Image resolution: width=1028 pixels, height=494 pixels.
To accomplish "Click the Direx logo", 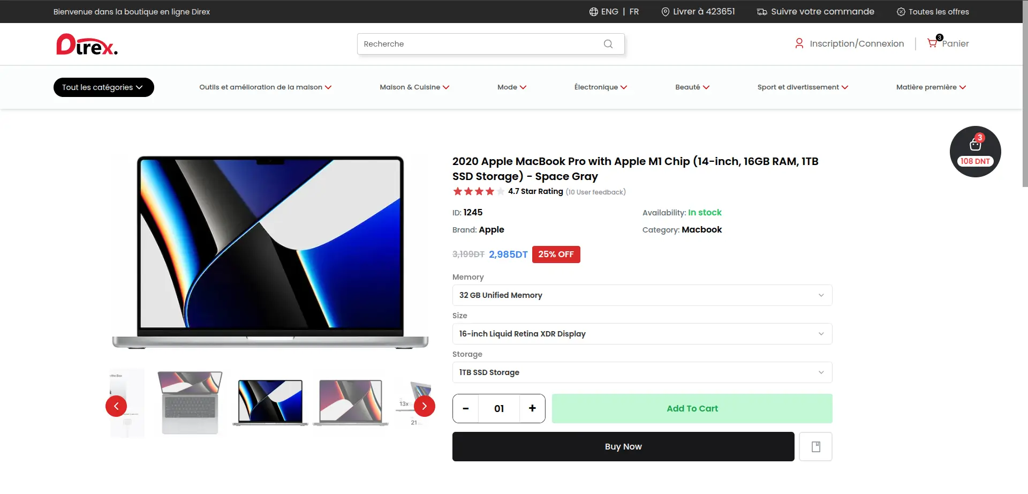I will click(x=87, y=45).
